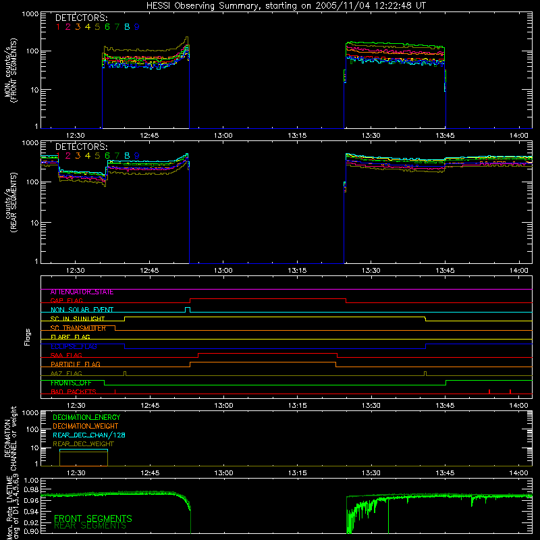Screen dimensions: 540x540
Task: Select blue detector 9 in front segments legend
Action: click(137, 27)
